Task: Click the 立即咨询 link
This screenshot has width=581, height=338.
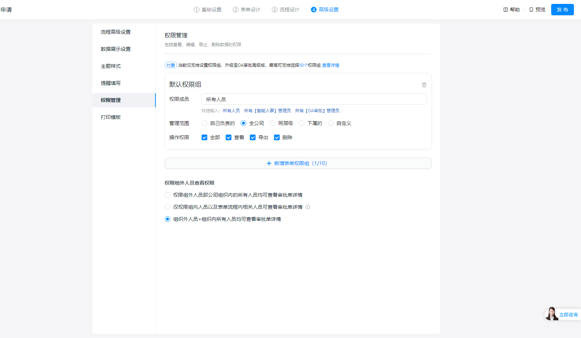Action: tap(569, 315)
